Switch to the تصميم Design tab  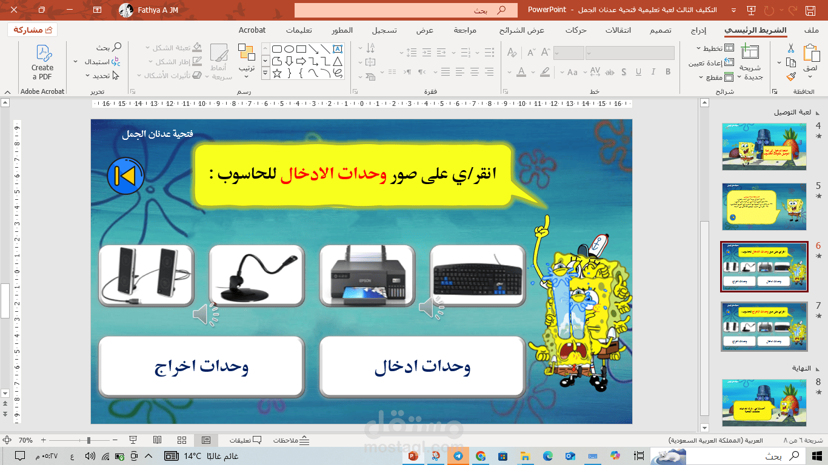coord(661,30)
